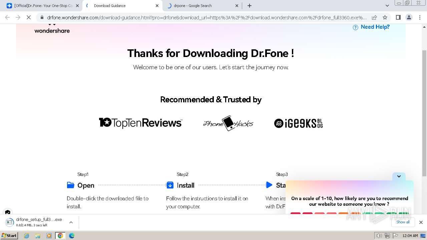This screenshot has height=240, width=427.
Task: Open the Chrome profile avatar
Action: (409, 17)
